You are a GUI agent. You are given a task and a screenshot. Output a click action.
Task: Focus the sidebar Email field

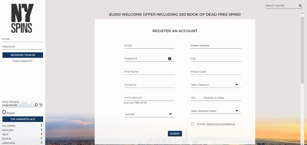point(22,39)
